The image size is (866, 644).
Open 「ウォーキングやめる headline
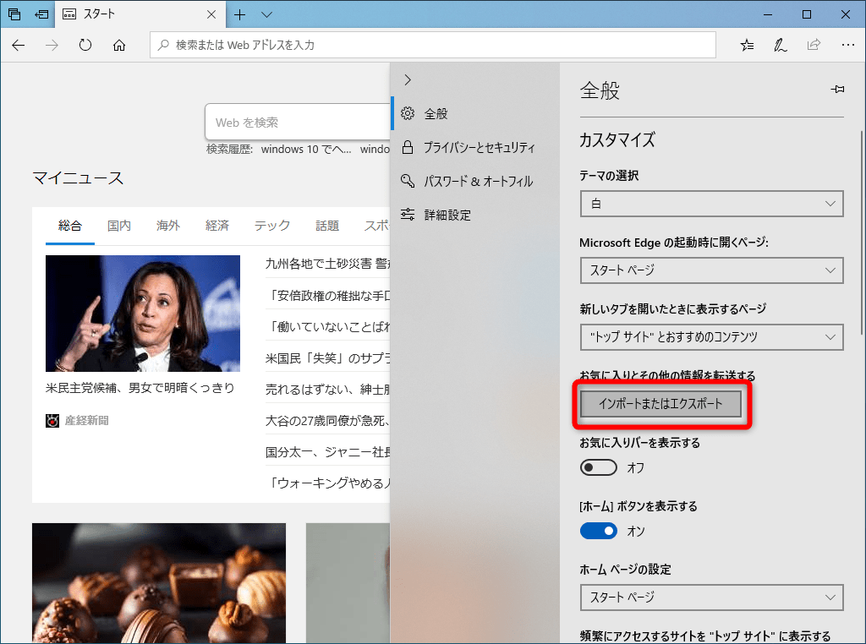[x=328, y=483]
